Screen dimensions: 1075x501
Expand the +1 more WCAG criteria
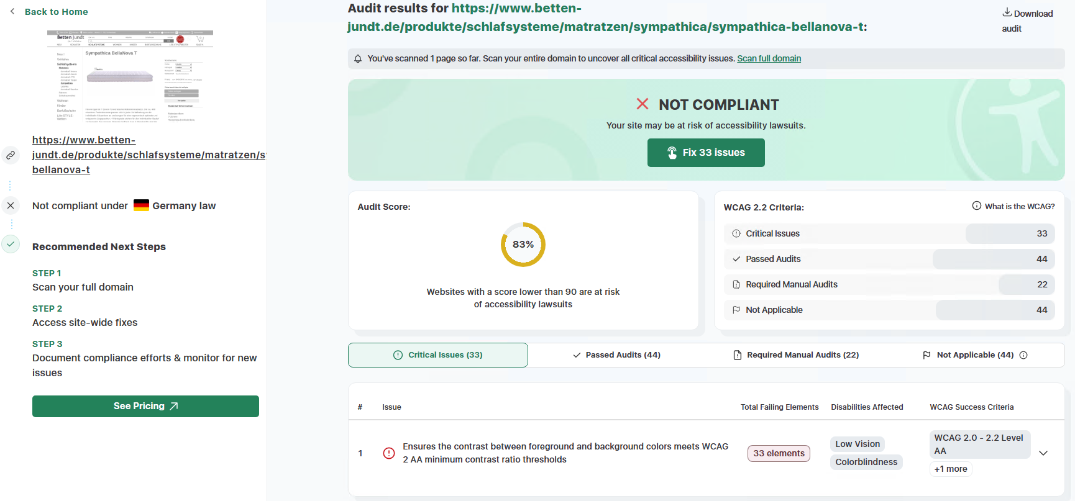pyautogui.click(x=950, y=469)
